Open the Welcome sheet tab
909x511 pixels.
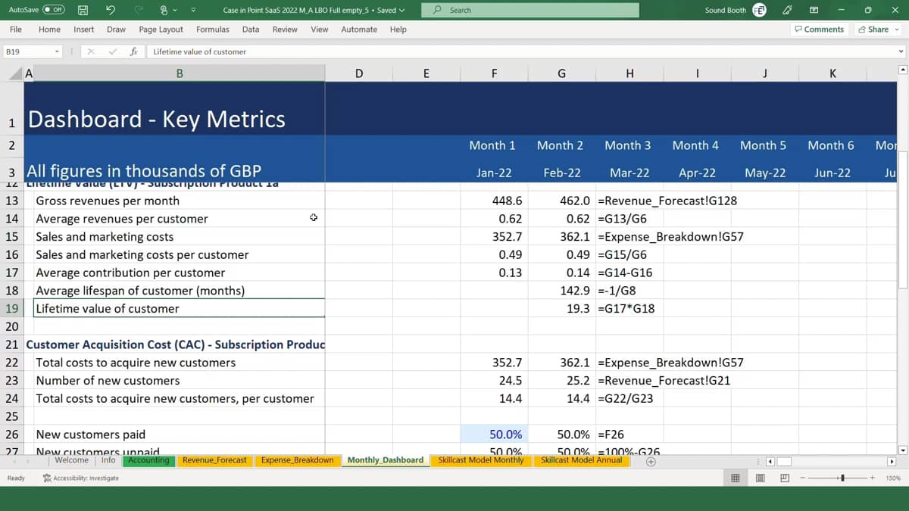point(72,460)
